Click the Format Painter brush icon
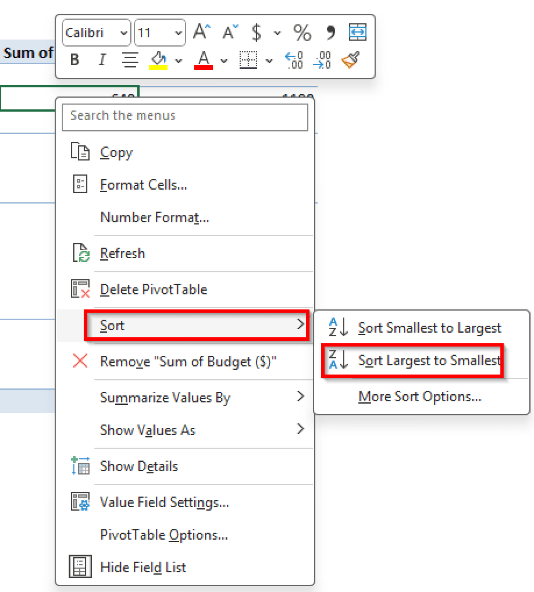The height and width of the screenshot is (592, 534). point(350,60)
